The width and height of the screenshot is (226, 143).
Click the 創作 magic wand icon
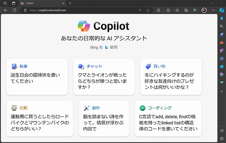87,108
